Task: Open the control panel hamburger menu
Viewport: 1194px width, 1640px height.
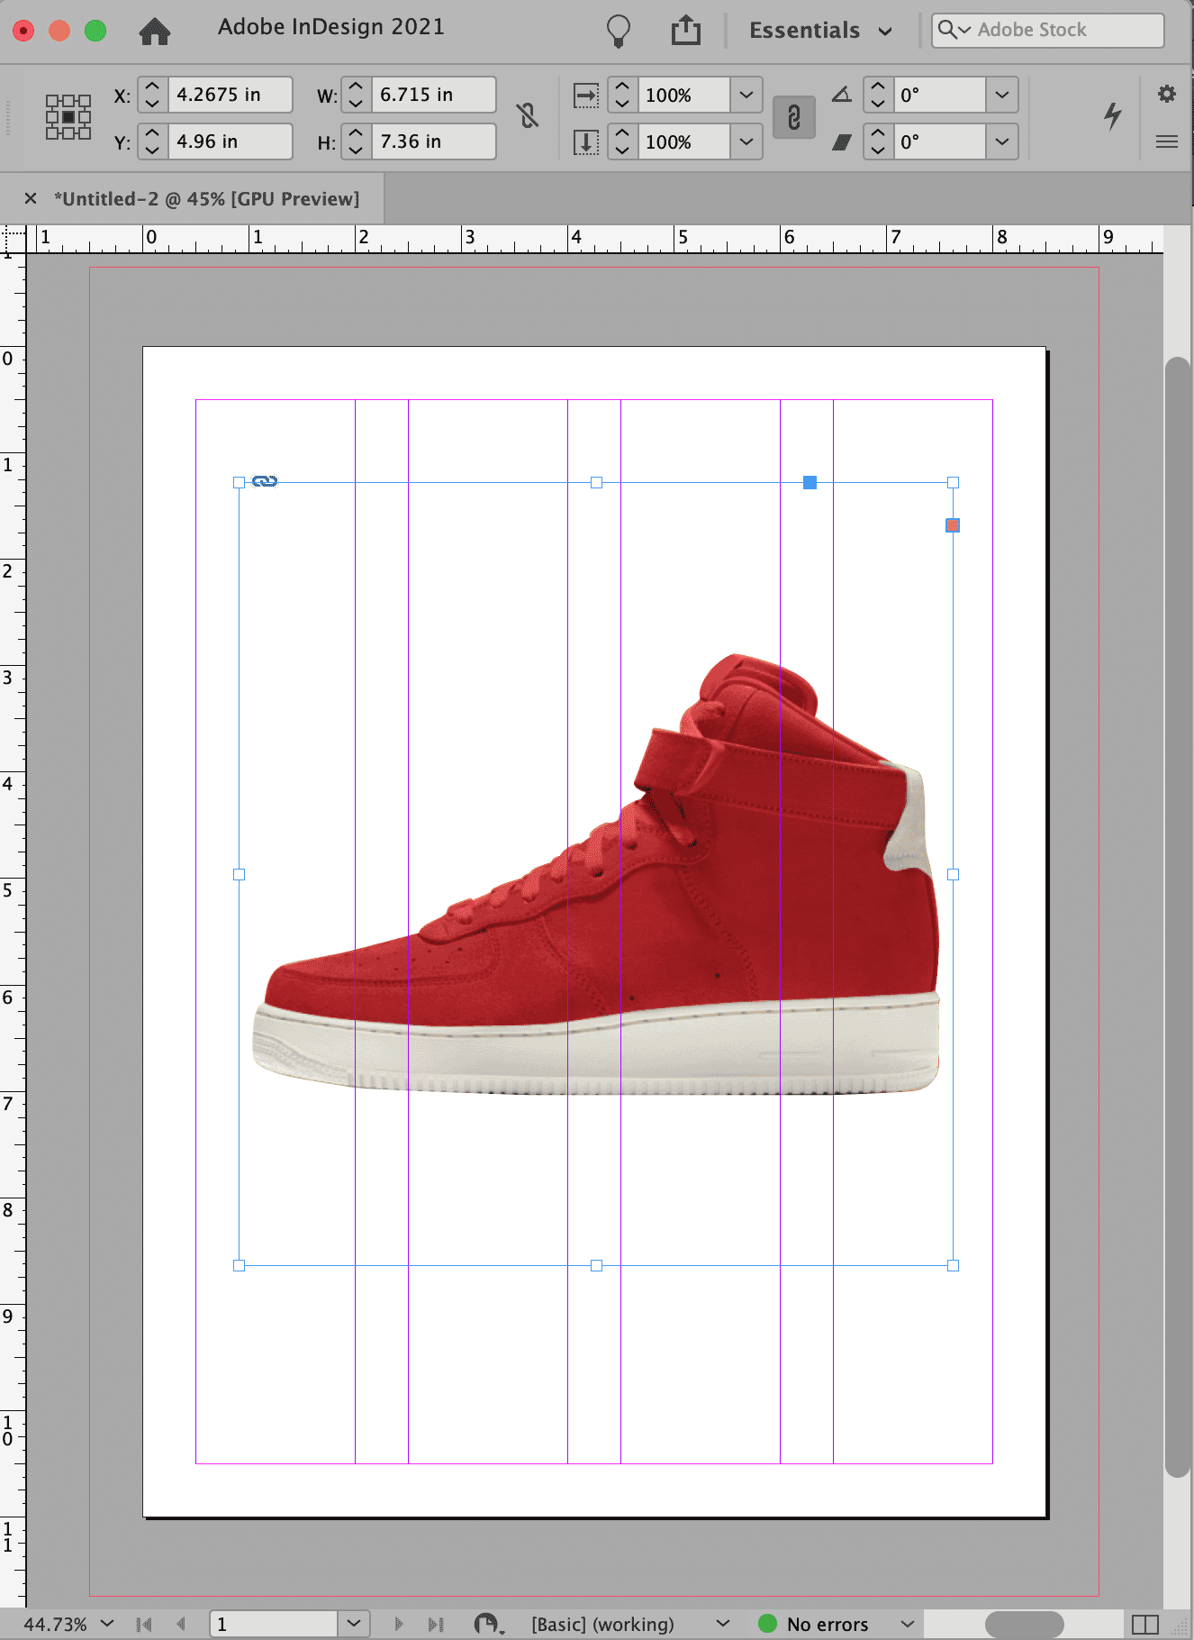Action: (1167, 141)
